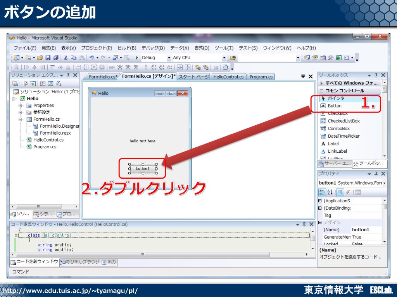Select the サーバー エクスプローラ bottom tab
The image size is (397, 297).
(335, 164)
